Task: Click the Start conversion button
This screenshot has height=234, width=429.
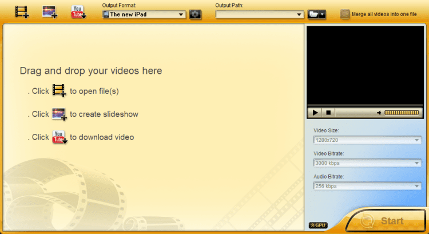Action: (x=386, y=221)
